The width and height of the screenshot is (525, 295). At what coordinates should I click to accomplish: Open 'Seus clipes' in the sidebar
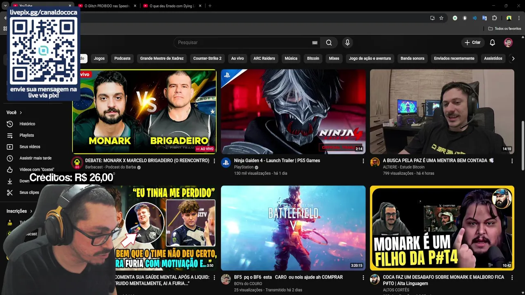pos(29,193)
